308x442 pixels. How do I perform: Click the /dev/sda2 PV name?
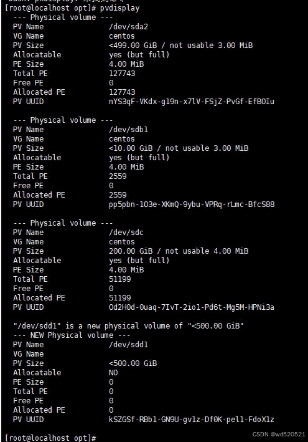point(128,27)
